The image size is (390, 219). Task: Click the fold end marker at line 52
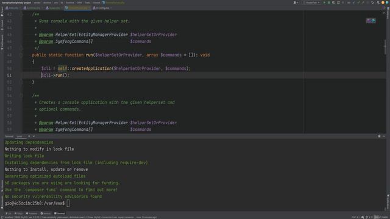coord(21,82)
